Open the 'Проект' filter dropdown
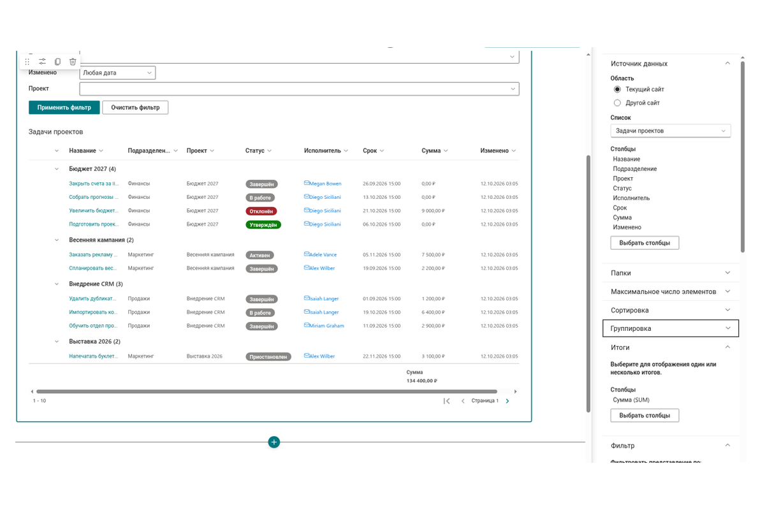This screenshot has height=510, width=765. tap(299, 89)
